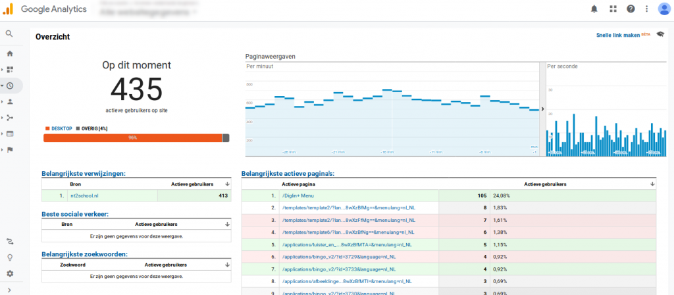The width and height of the screenshot is (674, 295).
Task: Click the orange desktop usage bar
Action: click(x=132, y=138)
